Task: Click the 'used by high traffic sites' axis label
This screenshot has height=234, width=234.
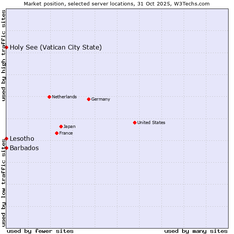Action: pyautogui.click(x=4, y=55)
